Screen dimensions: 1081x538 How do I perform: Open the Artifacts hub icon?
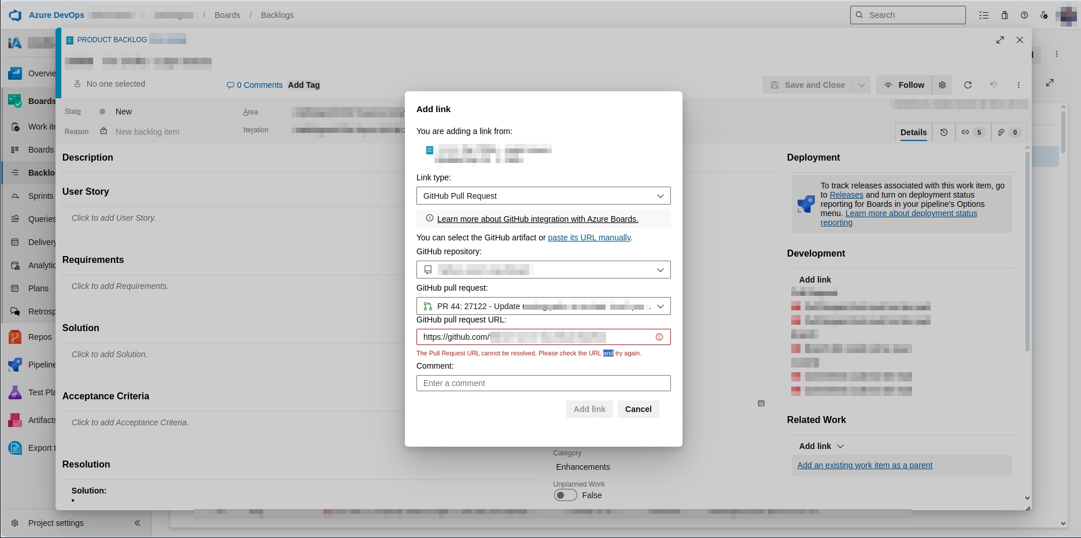coord(15,420)
